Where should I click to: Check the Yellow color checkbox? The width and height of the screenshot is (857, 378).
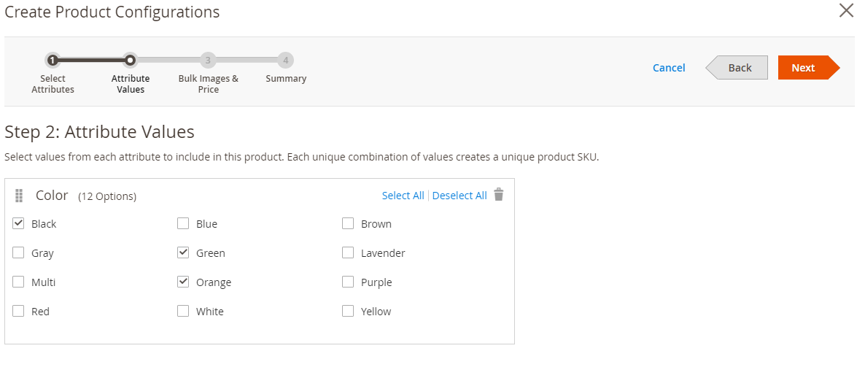(348, 312)
